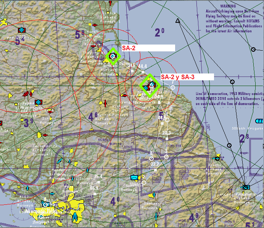Click the Alternate Field label
The height and width of the screenshot is (228, 264).
click(41, 211)
